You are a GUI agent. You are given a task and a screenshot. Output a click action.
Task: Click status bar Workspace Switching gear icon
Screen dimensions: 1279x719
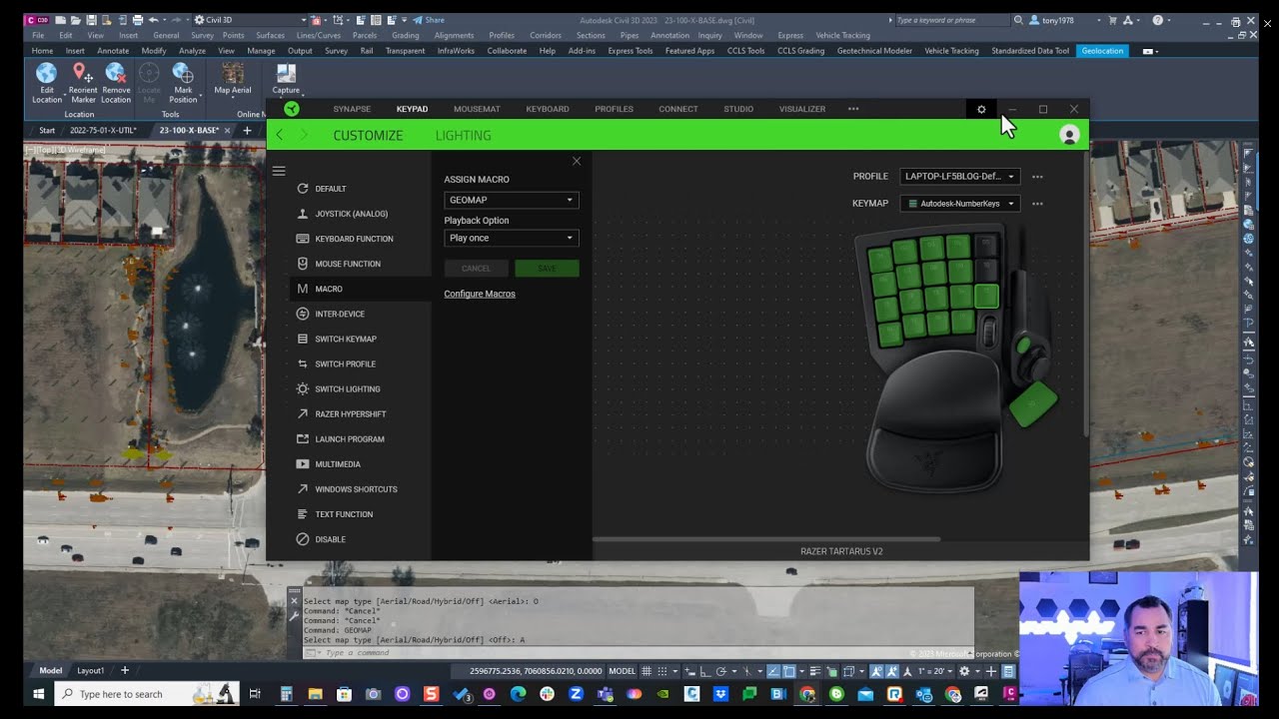[x=964, y=671]
